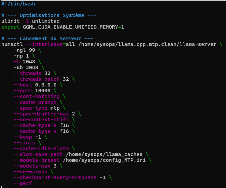Click the '--threads-batch 32' line
The height and width of the screenshot is (188, 226).
coord(41,79)
